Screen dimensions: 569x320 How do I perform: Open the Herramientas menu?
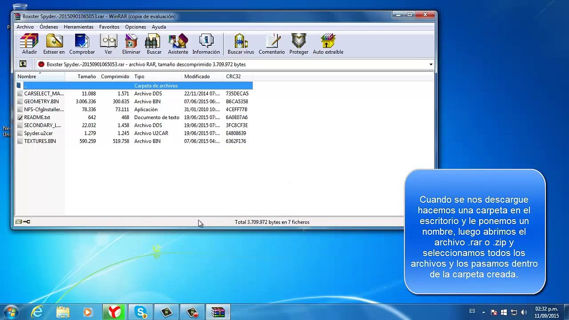coord(79,27)
